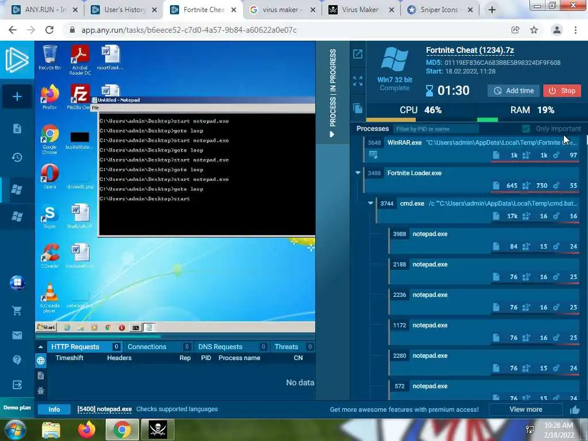Click the Stop button
The image size is (588, 441).
[562, 91]
